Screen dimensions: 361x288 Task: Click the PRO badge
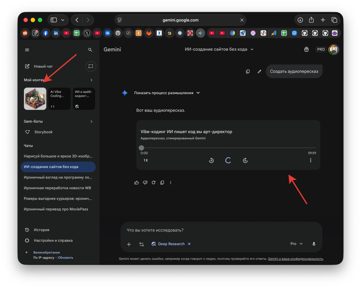tap(321, 49)
